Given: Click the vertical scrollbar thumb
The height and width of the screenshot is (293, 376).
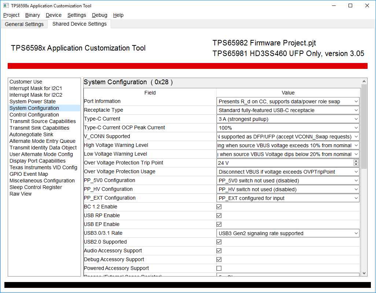Looking at the screenshot, I should pyautogui.click(x=364, y=126).
